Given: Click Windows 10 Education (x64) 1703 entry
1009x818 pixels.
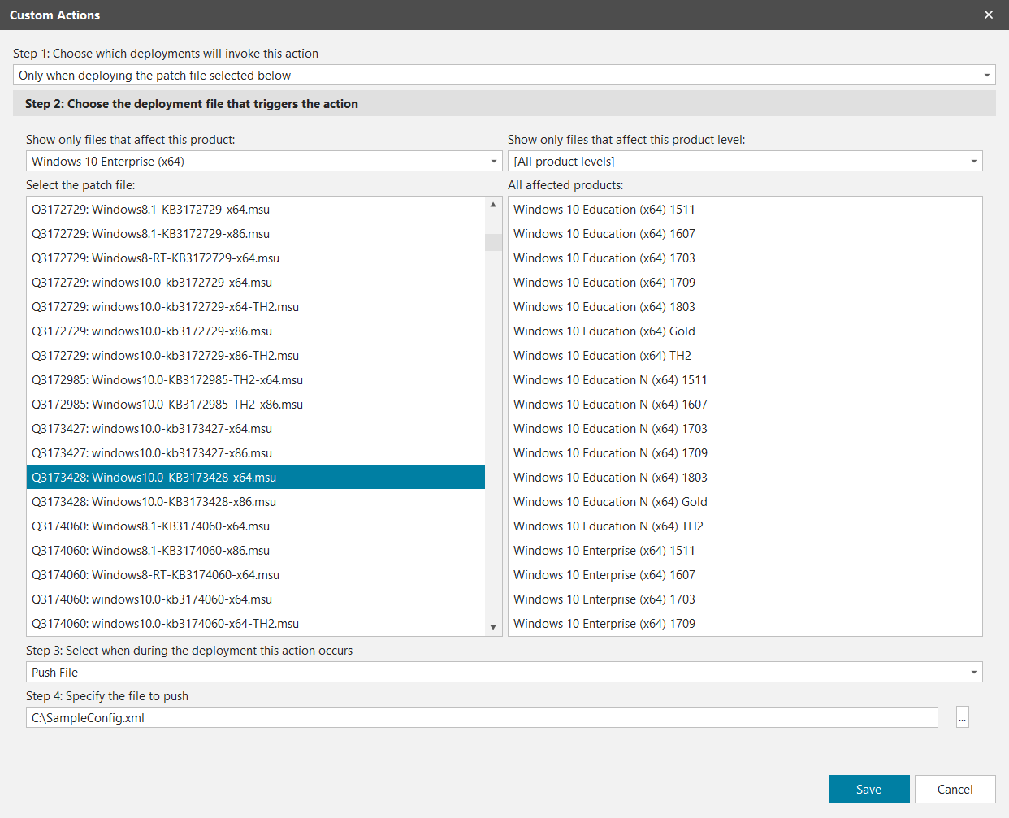Looking at the screenshot, I should (x=745, y=258).
